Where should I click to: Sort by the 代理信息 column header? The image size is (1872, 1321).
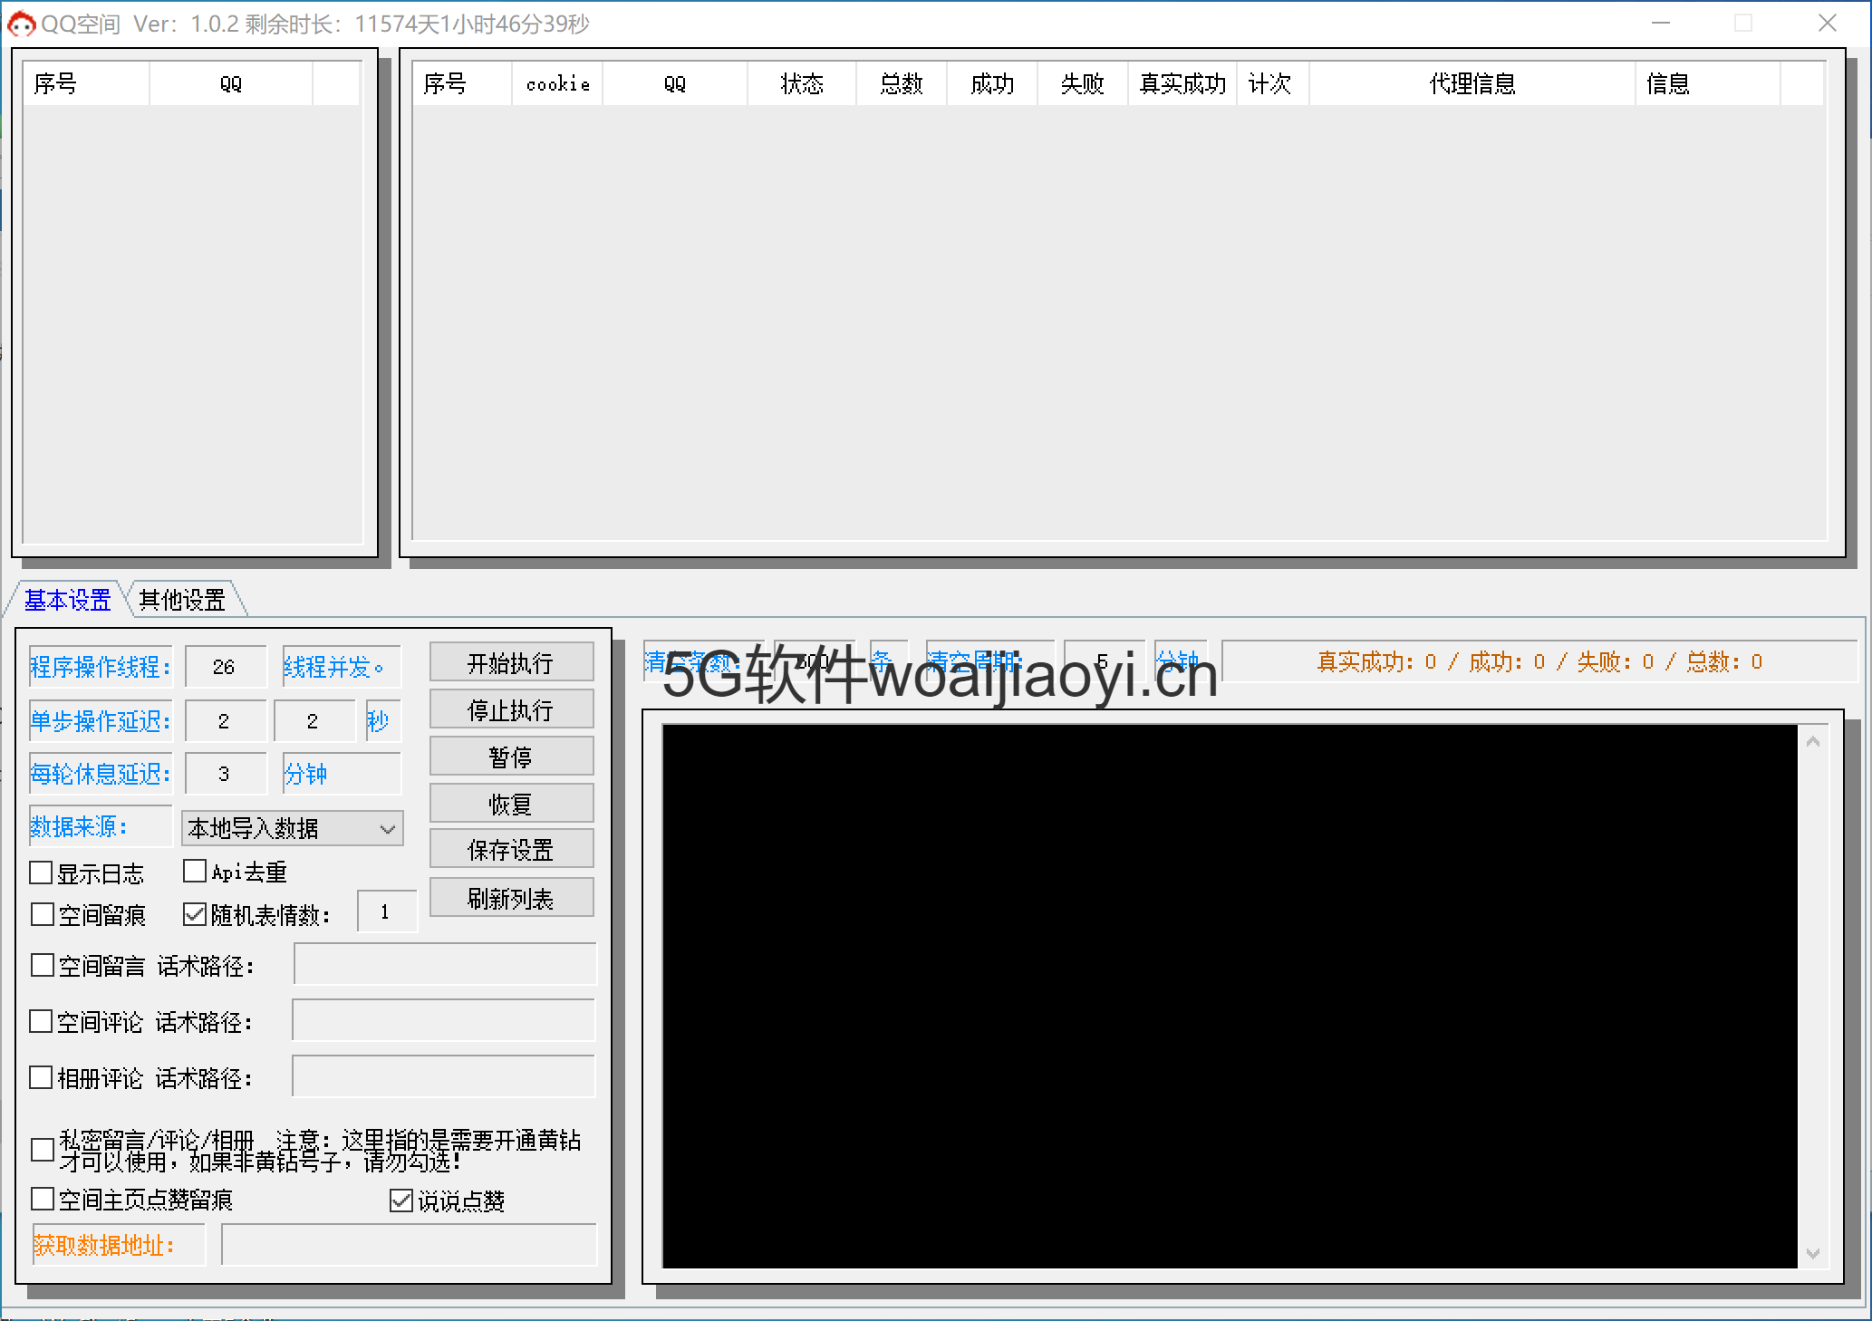(x=1472, y=84)
